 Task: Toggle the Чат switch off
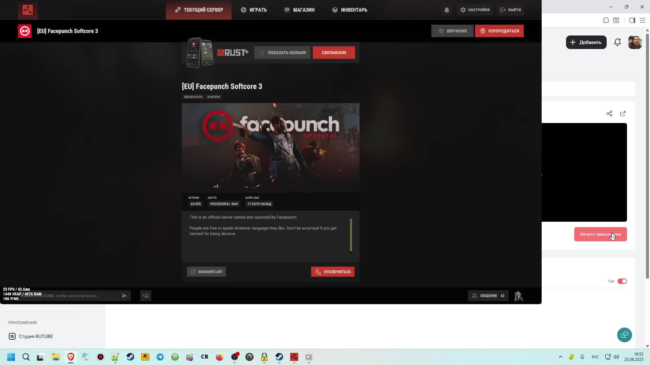pyautogui.click(x=622, y=281)
